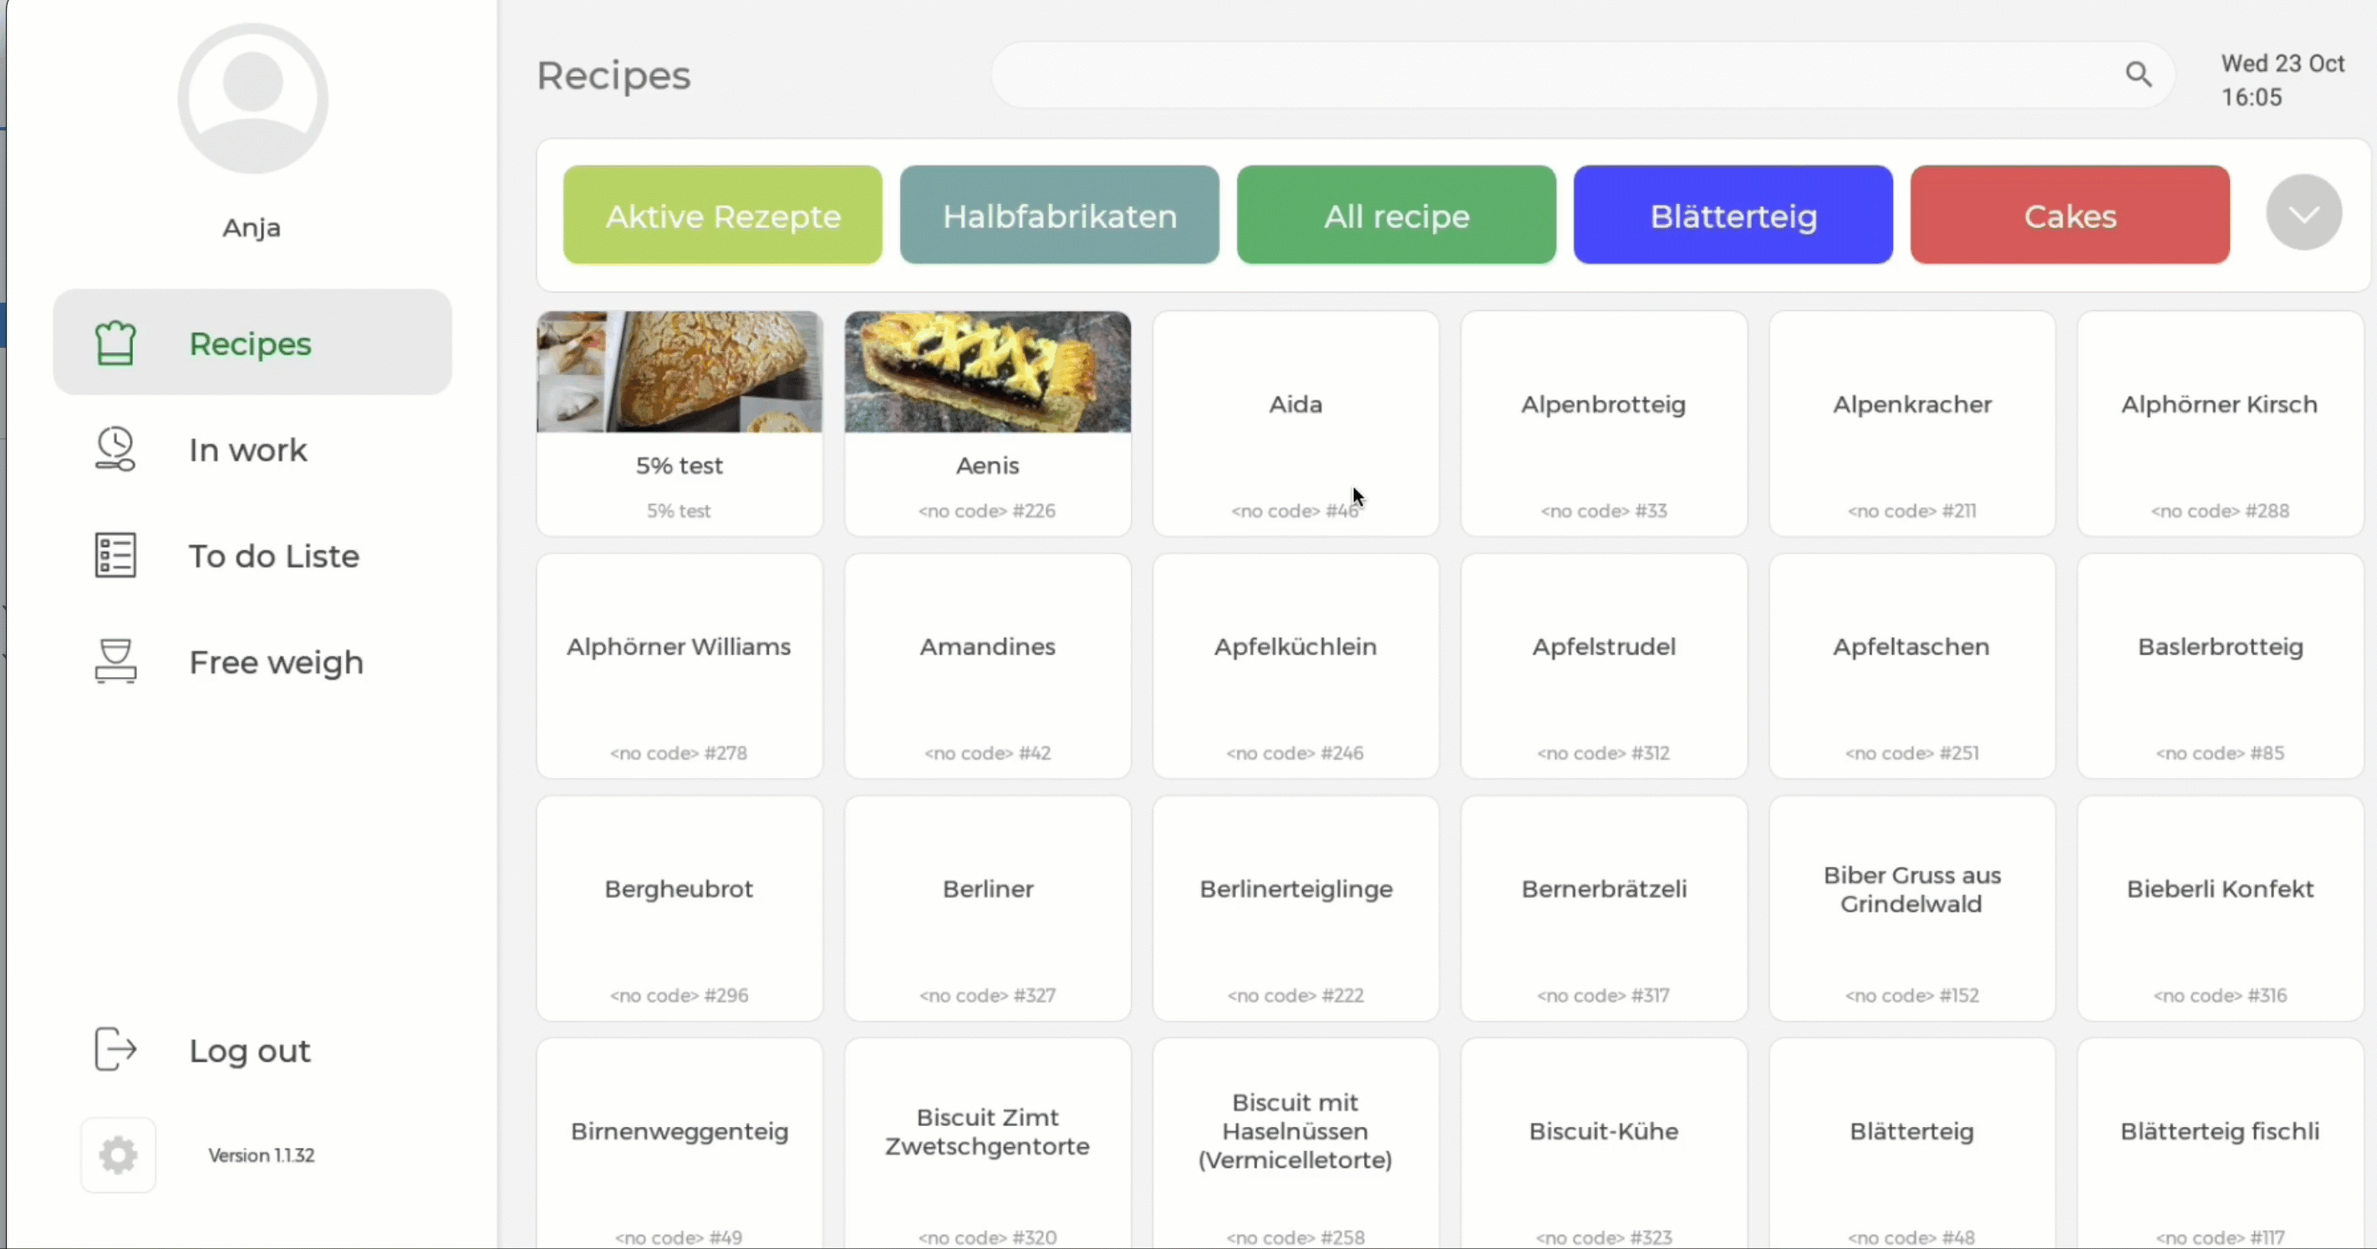
Task: Open the Amandines recipe card
Action: click(x=987, y=666)
